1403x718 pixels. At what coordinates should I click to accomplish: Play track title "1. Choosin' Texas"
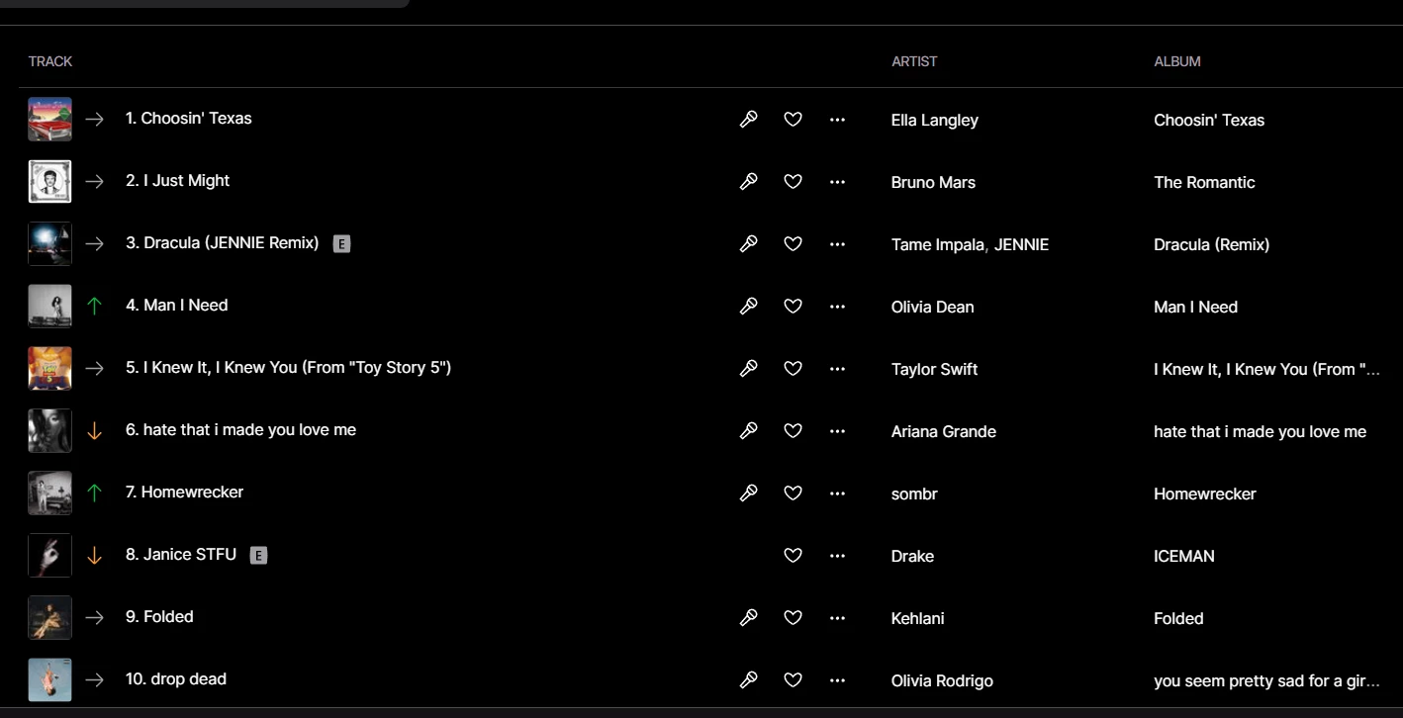click(189, 119)
